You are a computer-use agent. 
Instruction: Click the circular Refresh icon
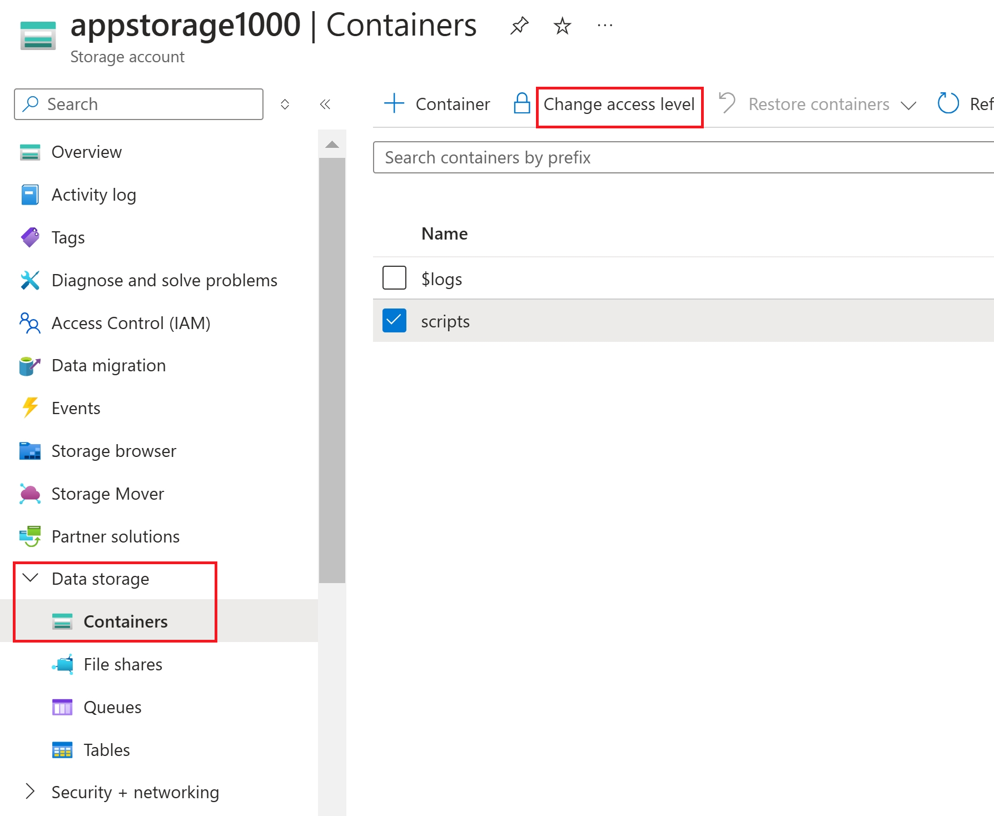pyautogui.click(x=948, y=103)
